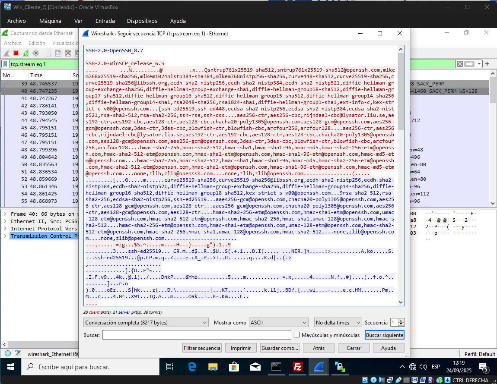Click the Buscar text field

(x=197, y=335)
